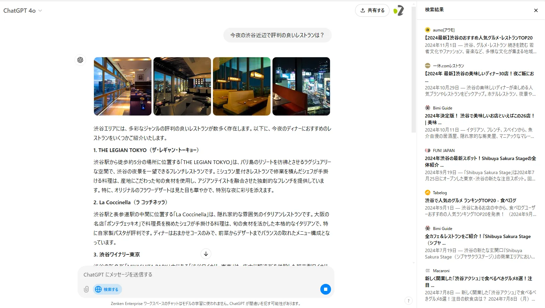Open the ChatGPT 4o model dropdown

click(23, 11)
